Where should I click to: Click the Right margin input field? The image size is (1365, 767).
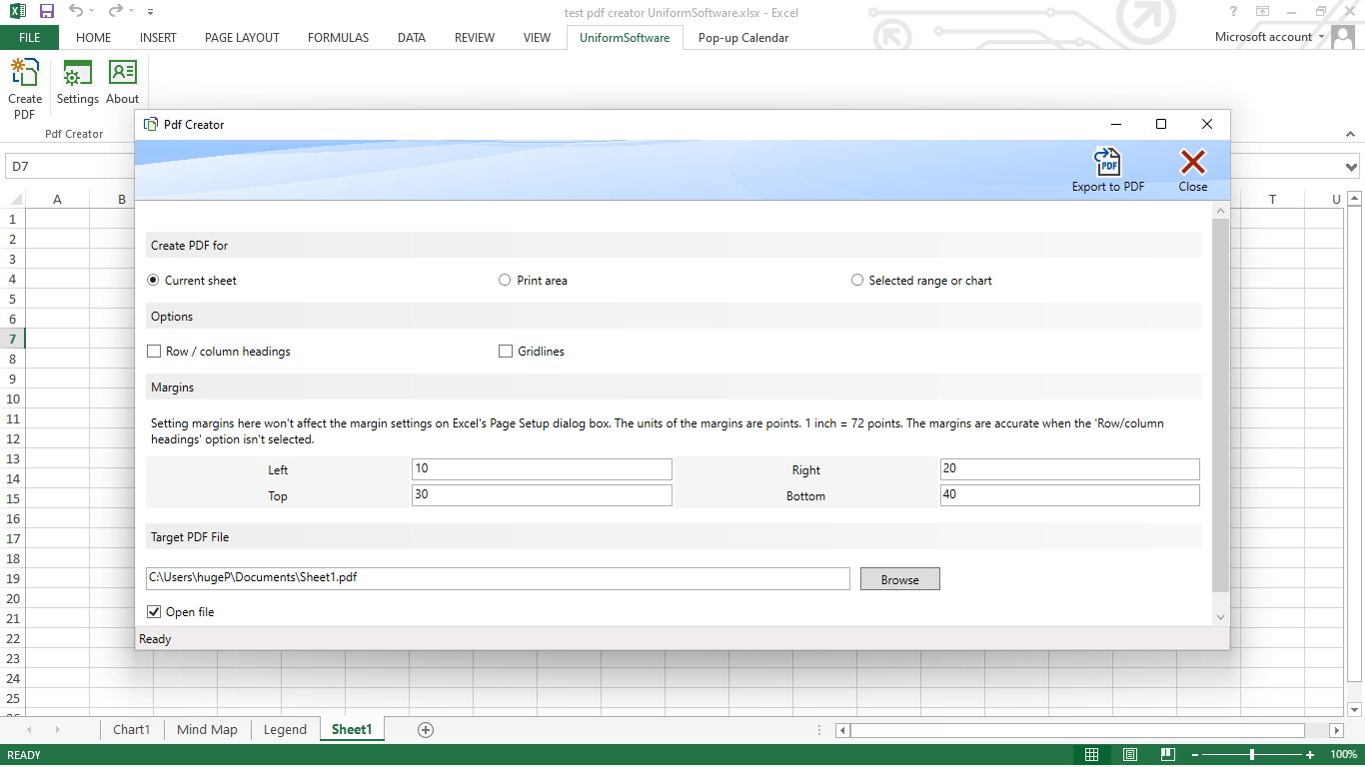tap(1070, 469)
